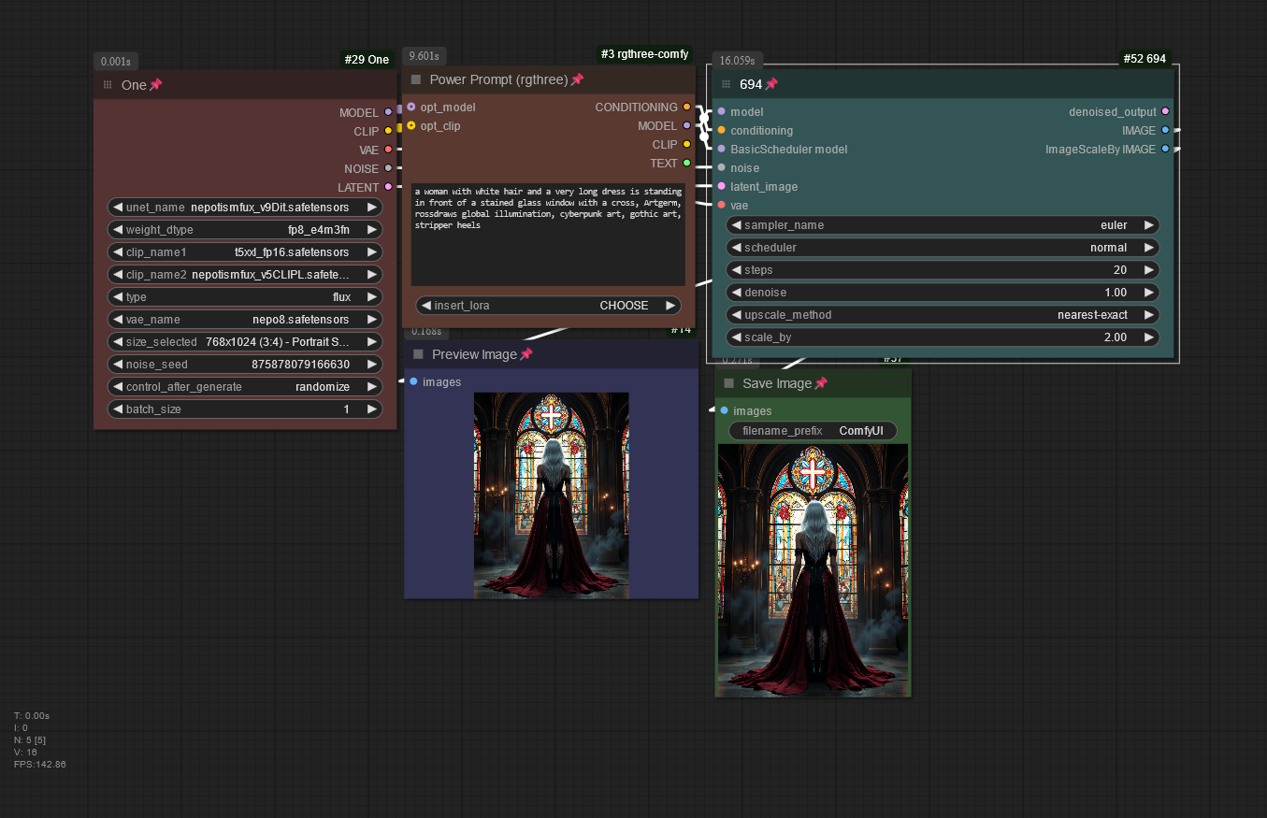Click the grip icon beside One node title

tap(108, 85)
